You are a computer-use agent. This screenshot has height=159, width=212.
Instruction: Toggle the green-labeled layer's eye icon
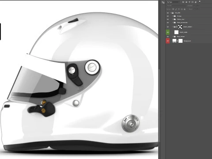coord(168,32)
